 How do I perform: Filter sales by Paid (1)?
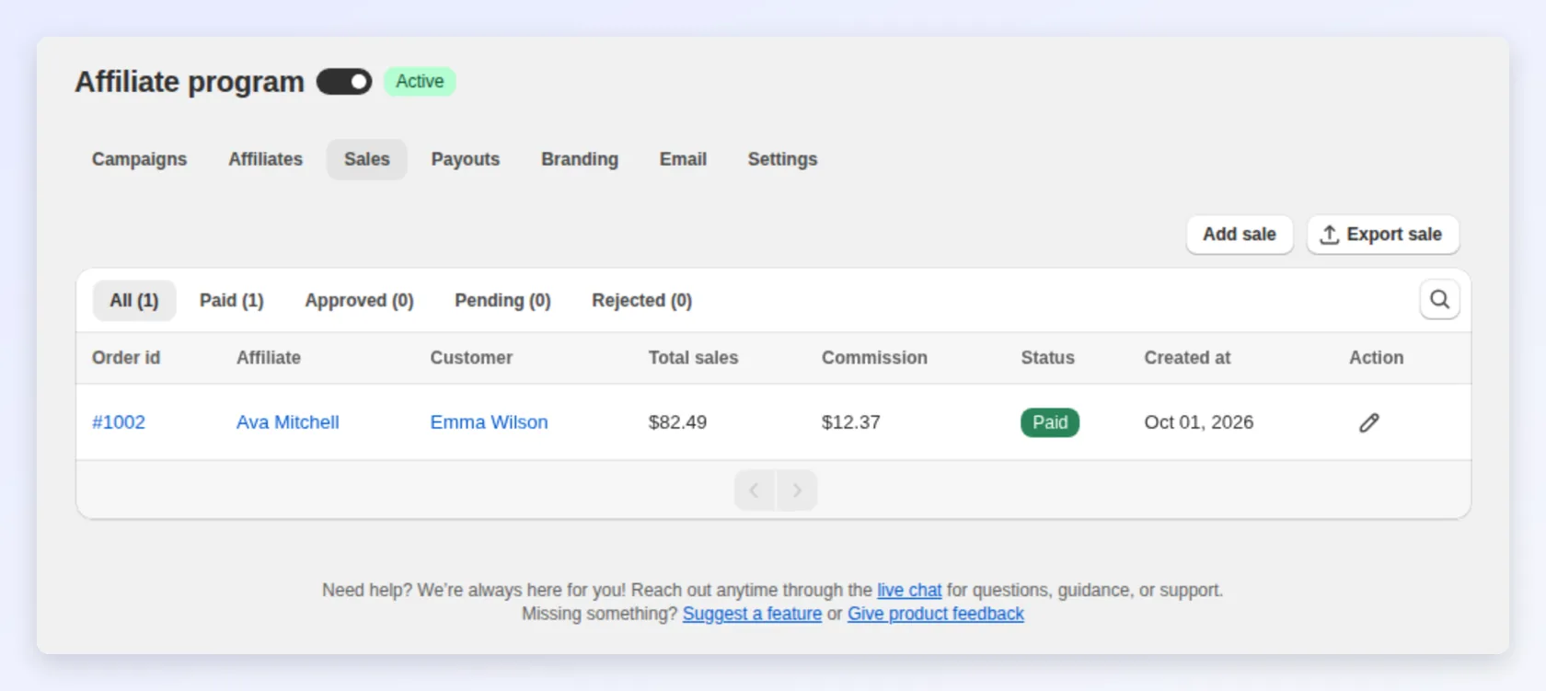pyautogui.click(x=232, y=301)
